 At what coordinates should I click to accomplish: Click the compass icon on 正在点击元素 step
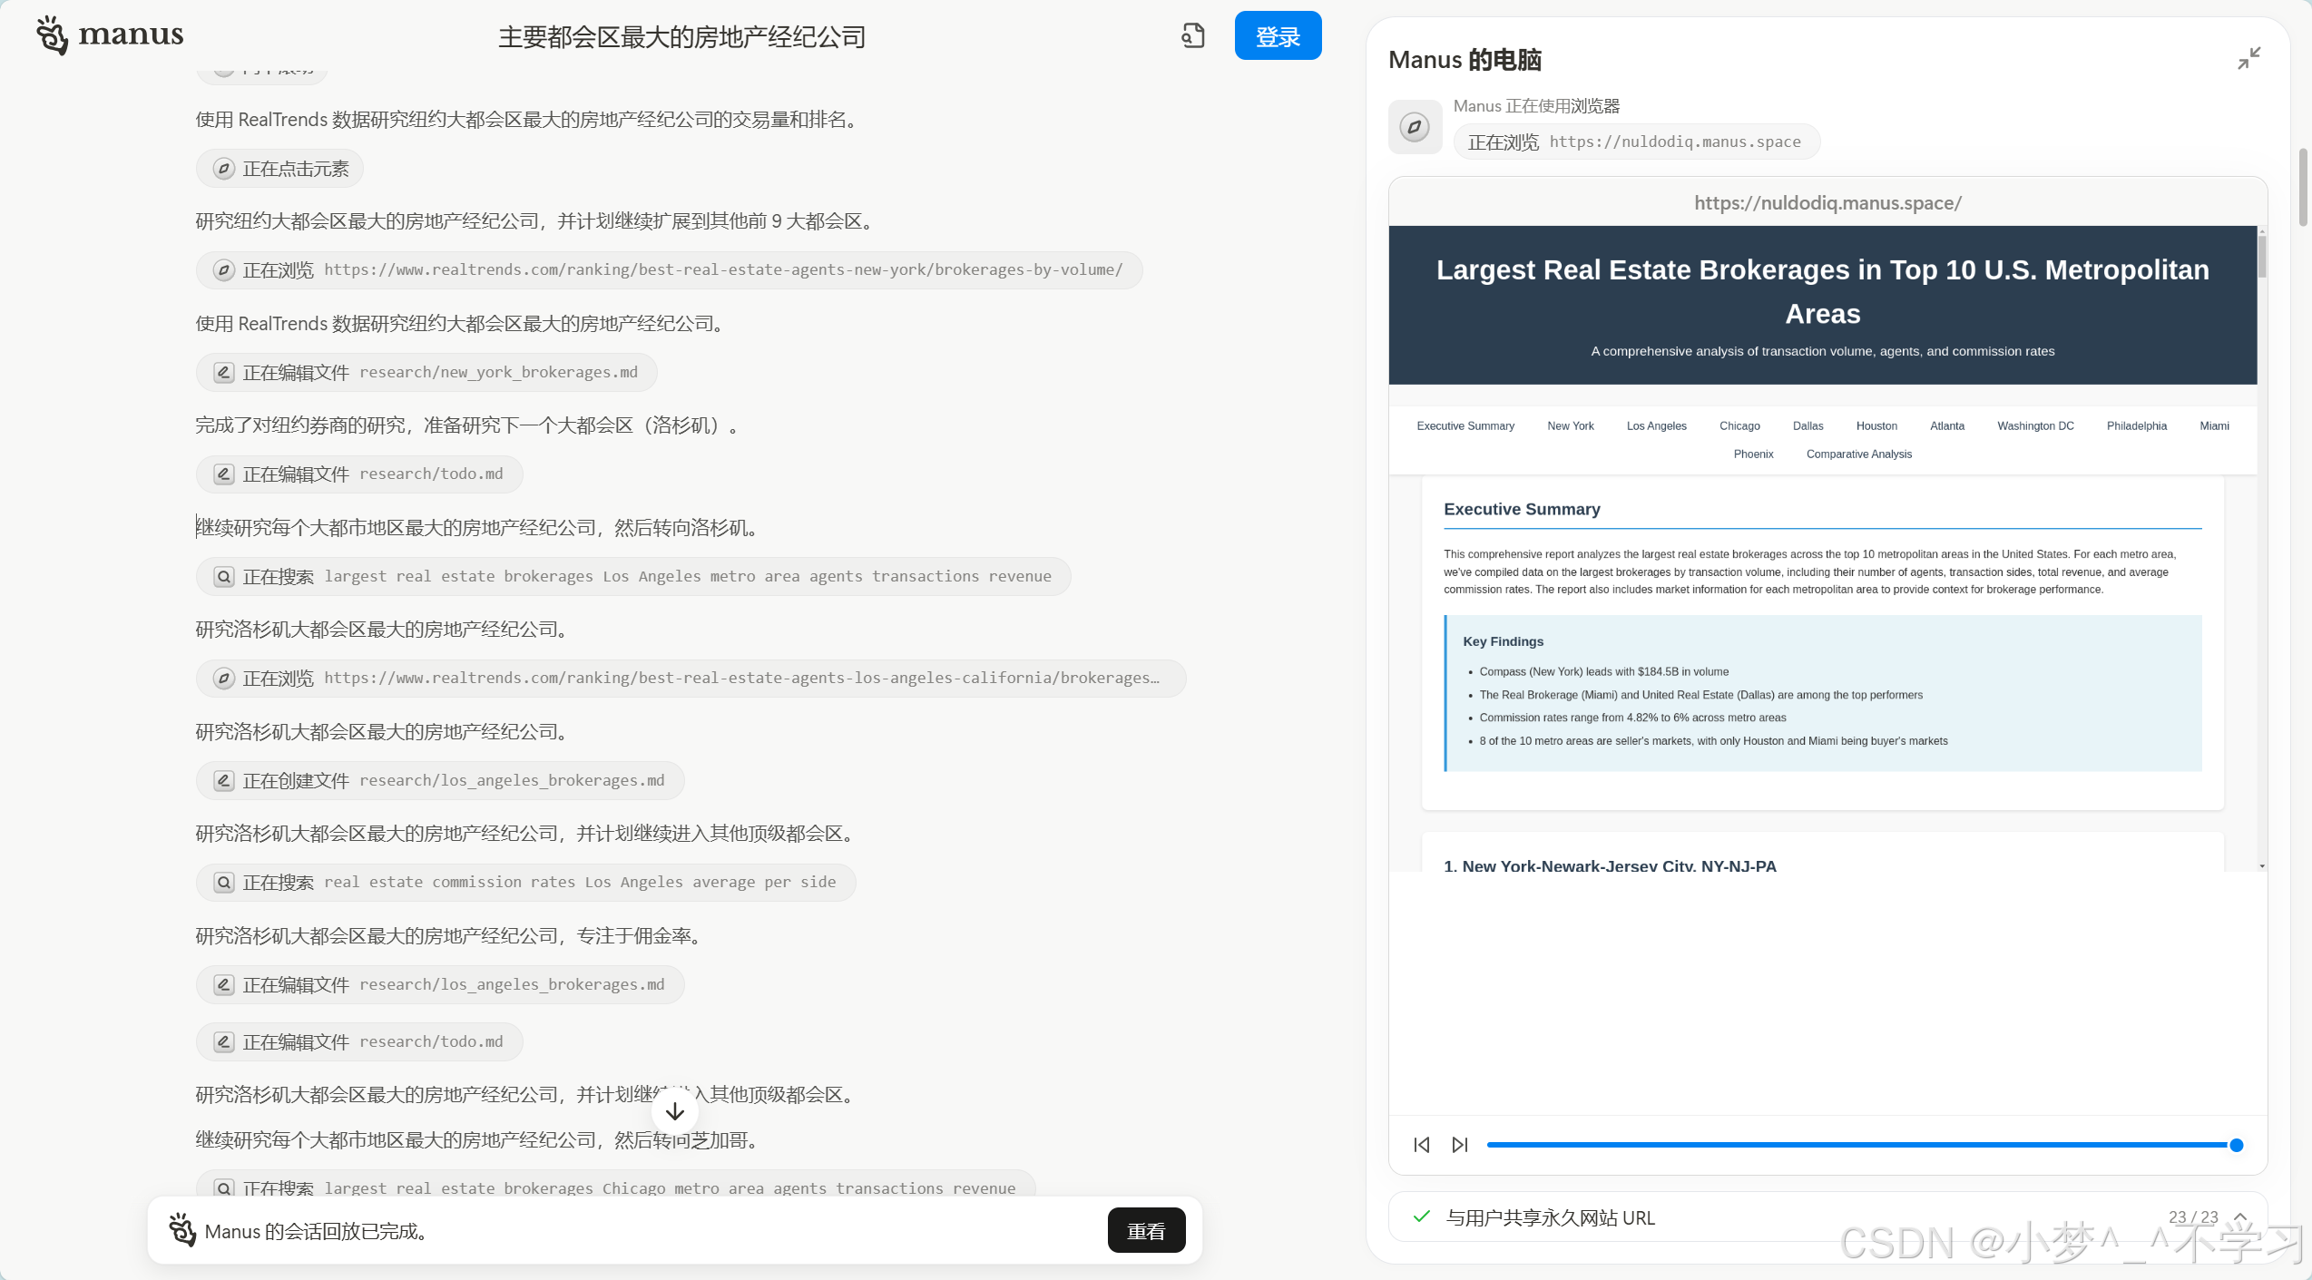(x=223, y=169)
